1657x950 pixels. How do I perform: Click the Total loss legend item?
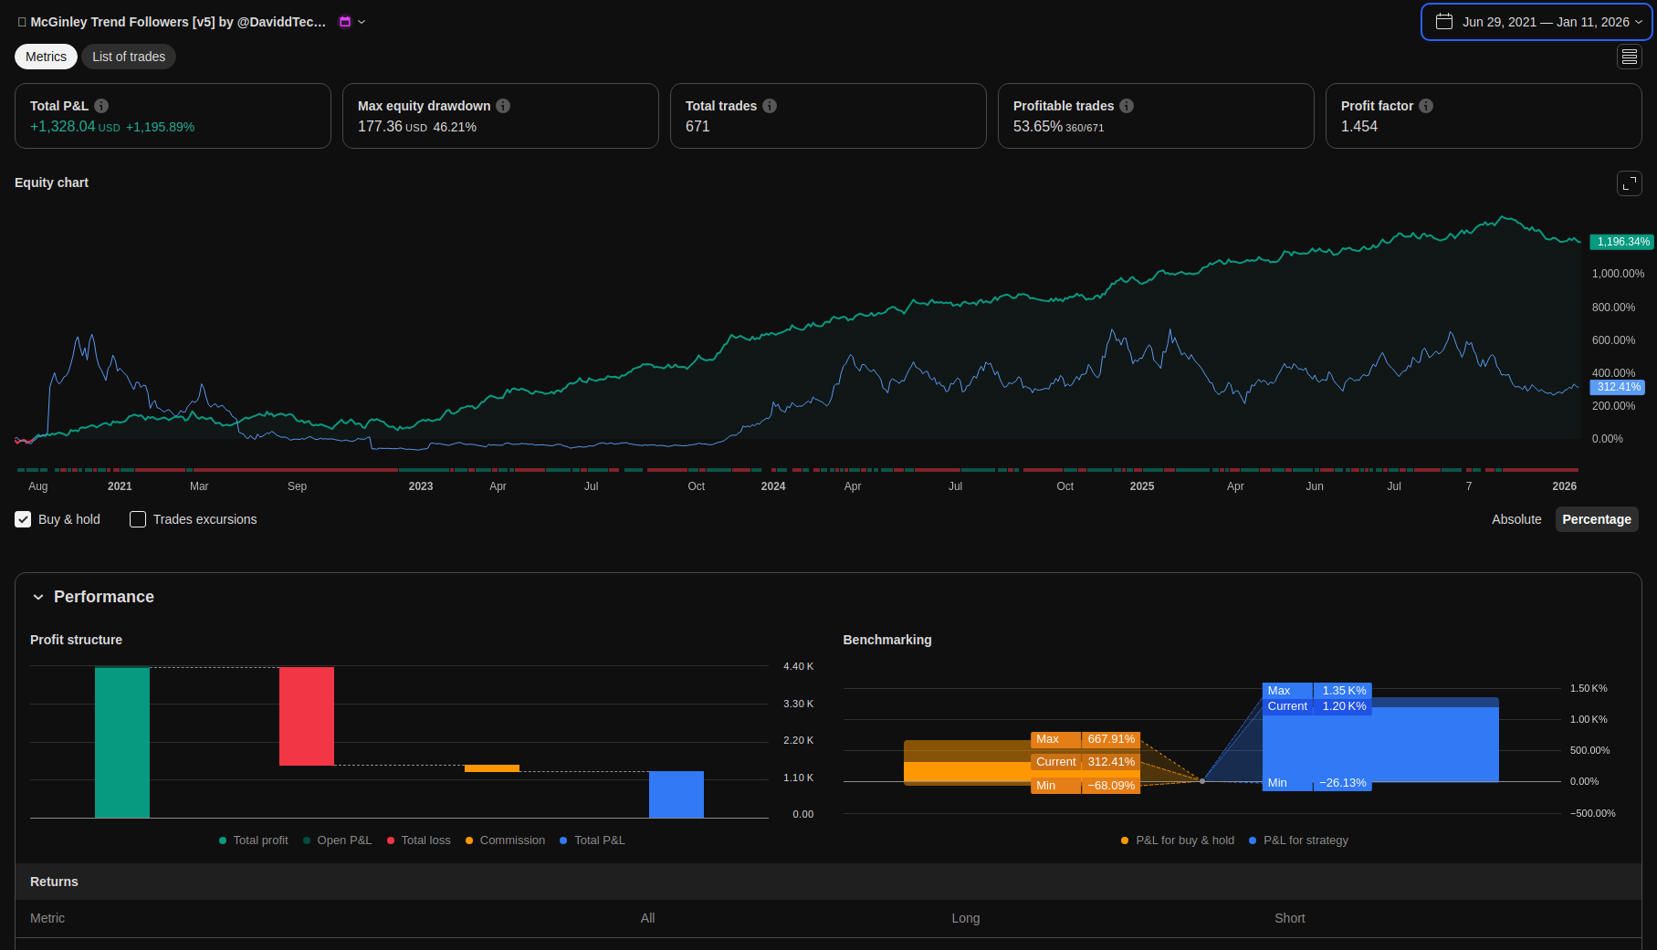tap(418, 840)
